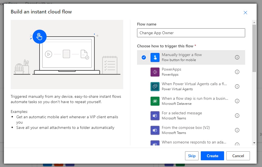262x167 pixels.
Task: Click the scrollbar up arrow in trigger list
Action: click(x=254, y=22)
